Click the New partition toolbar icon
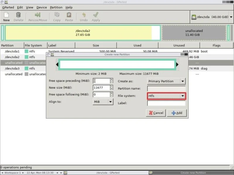234x175 pixels. coord(6,15)
